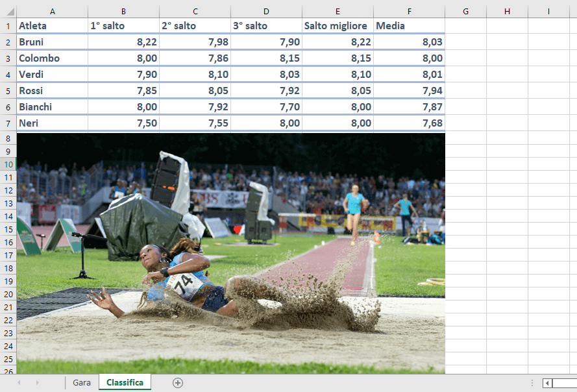Click the 3° salto header cell
Image resolution: width=577 pixels, height=392 pixels.
pos(266,26)
